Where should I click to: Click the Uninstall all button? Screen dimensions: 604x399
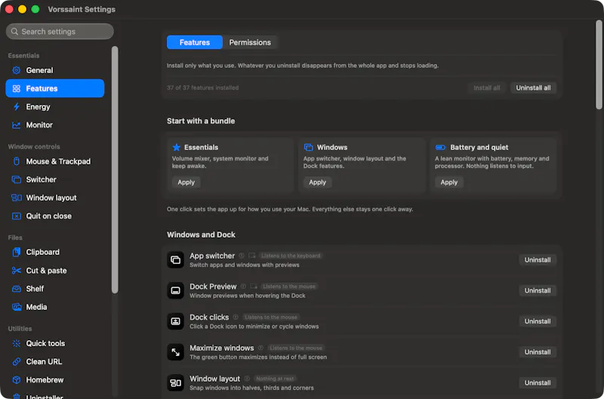pyautogui.click(x=533, y=87)
